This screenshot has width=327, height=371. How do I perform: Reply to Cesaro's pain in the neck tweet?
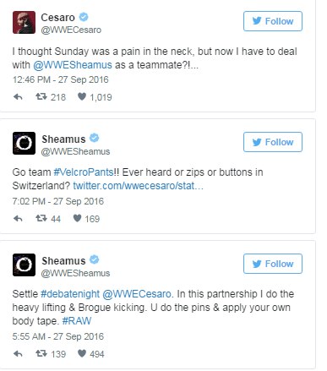[18, 97]
